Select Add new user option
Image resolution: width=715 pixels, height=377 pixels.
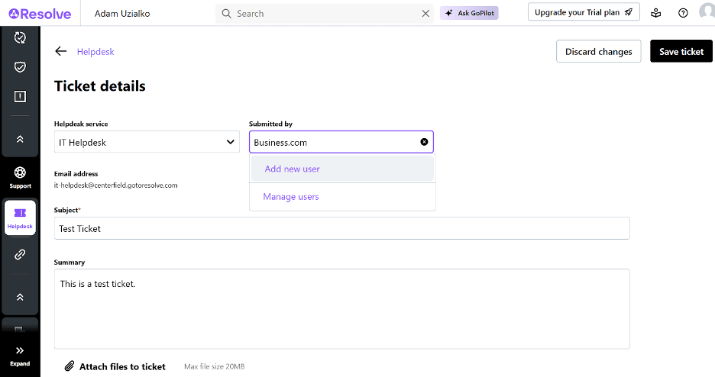(x=292, y=169)
